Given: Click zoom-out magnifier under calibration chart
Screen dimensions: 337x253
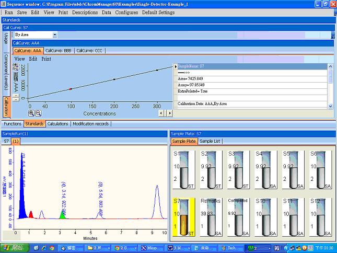Looking at the screenshot, I should (38, 113).
